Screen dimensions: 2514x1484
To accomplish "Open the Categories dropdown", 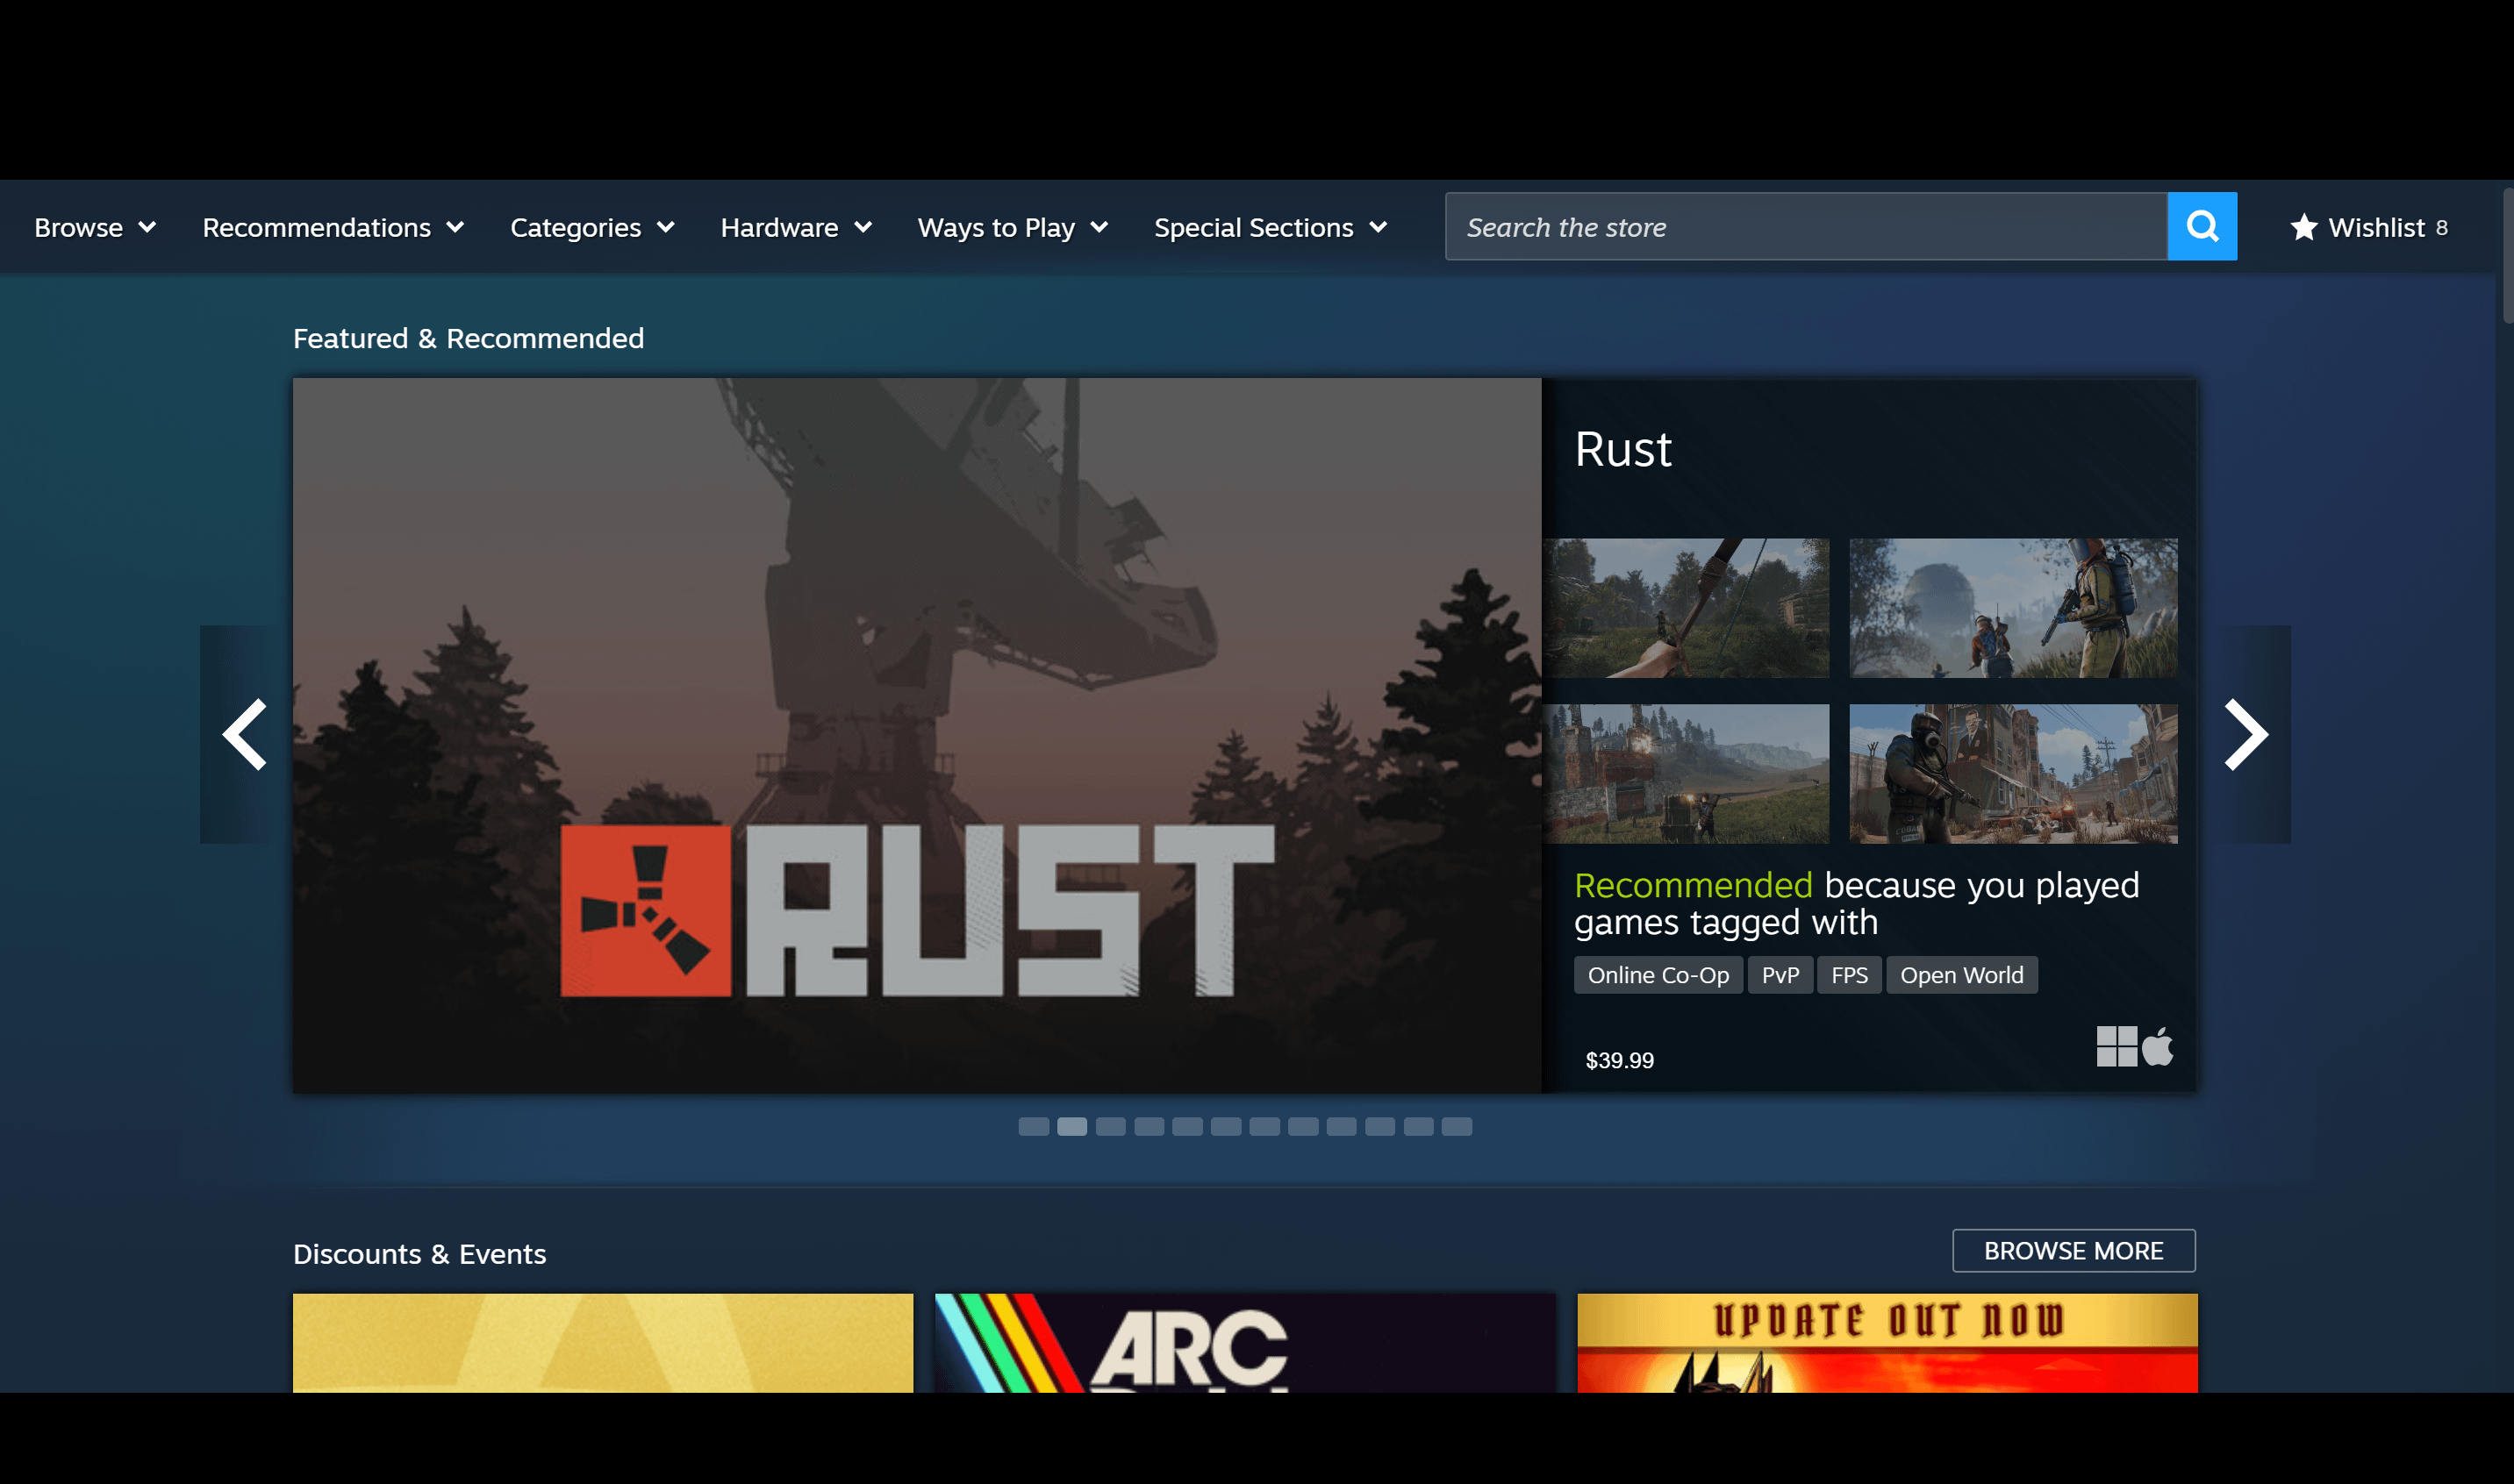I will coord(592,228).
